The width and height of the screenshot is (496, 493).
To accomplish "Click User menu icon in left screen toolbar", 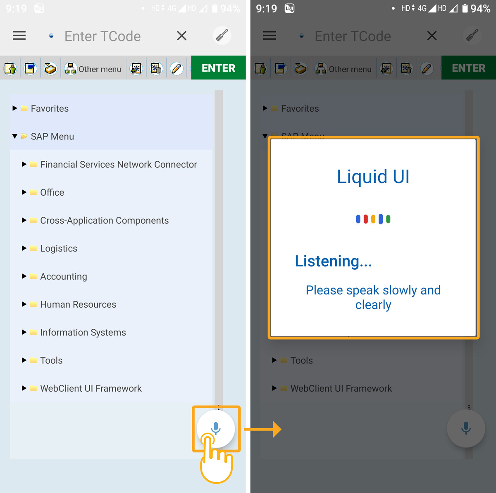I will pyautogui.click(x=10, y=68).
